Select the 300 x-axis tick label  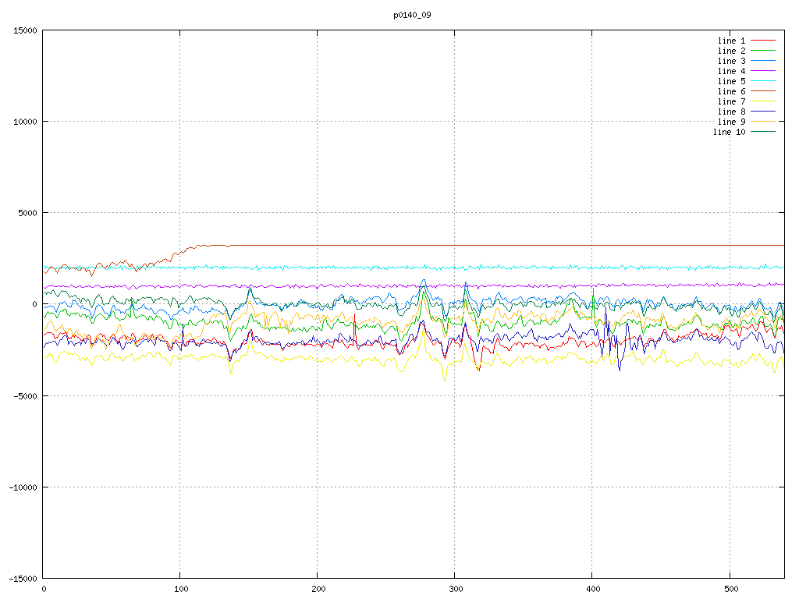pos(455,589)
